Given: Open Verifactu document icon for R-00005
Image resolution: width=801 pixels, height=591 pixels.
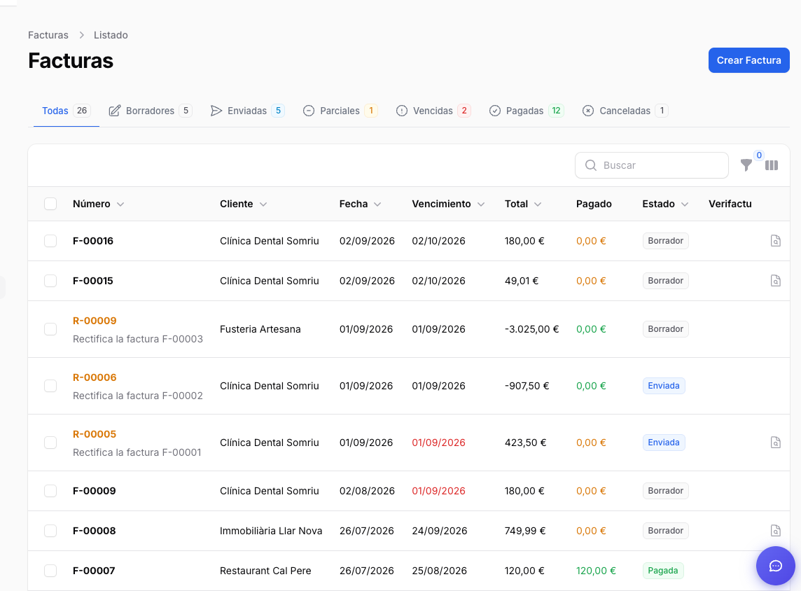Looking at the screenshot, I should (x=776, y=443).
